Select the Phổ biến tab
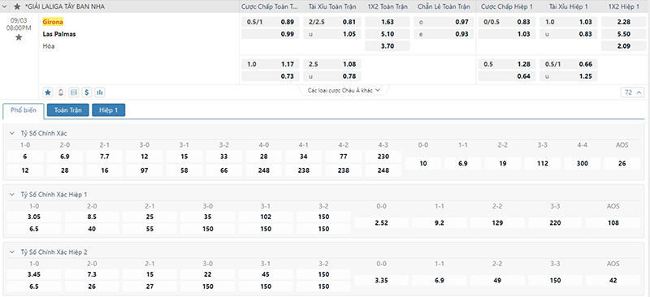650x297 pixels. click(x=24, y=110)
